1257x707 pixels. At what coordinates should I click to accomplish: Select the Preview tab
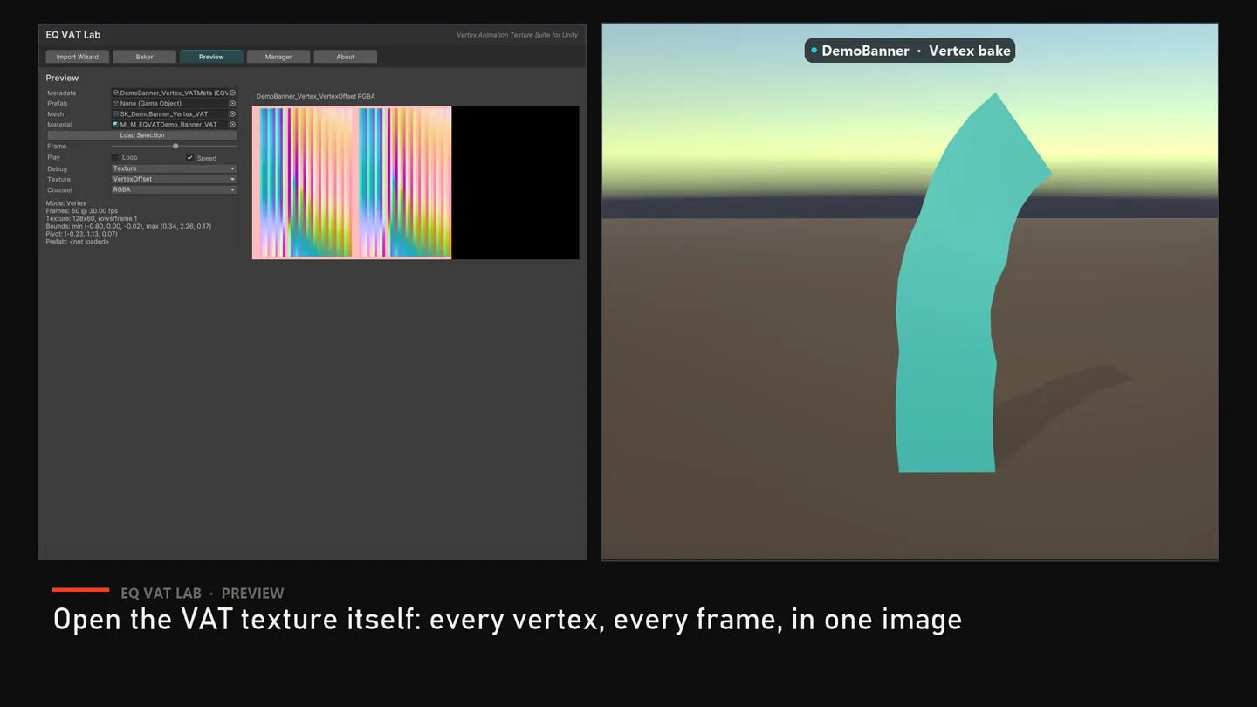211,57
